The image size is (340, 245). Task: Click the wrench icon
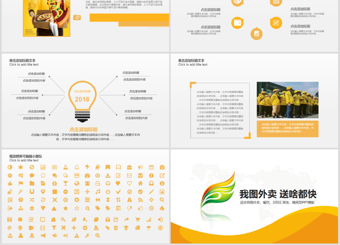tap(87, 236)
